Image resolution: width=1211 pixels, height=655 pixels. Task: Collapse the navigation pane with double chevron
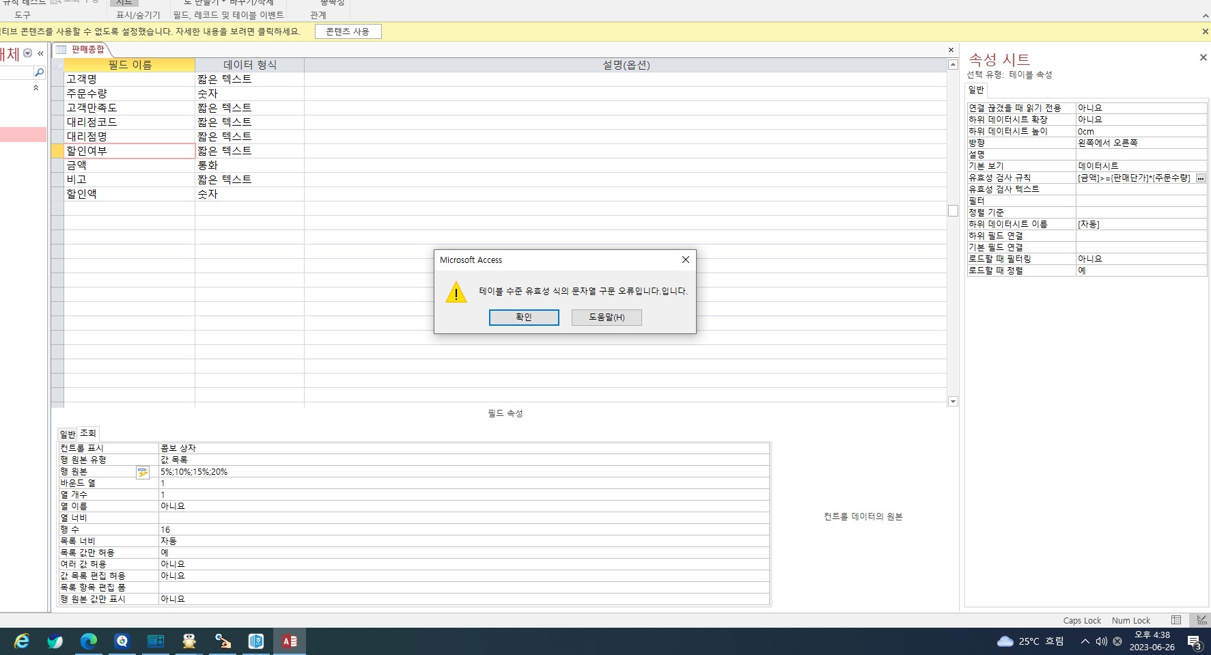[x=41, y=53]
